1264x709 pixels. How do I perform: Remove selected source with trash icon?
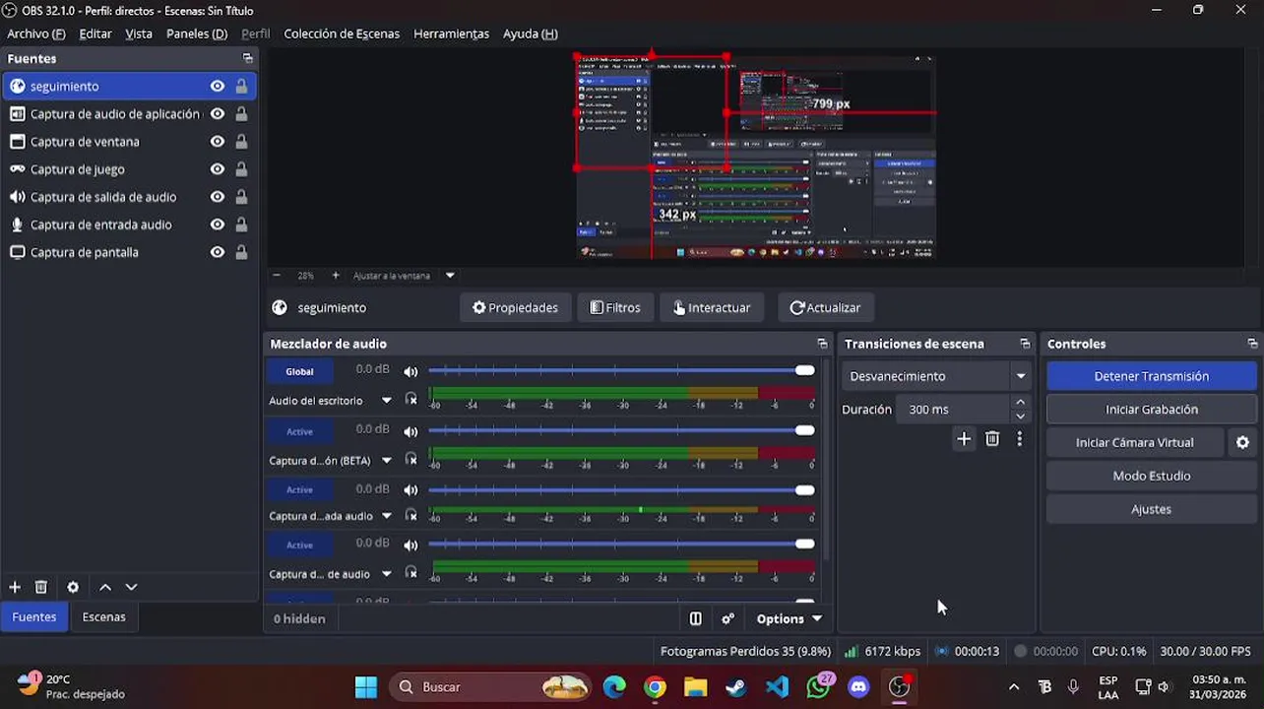(41, 587)
